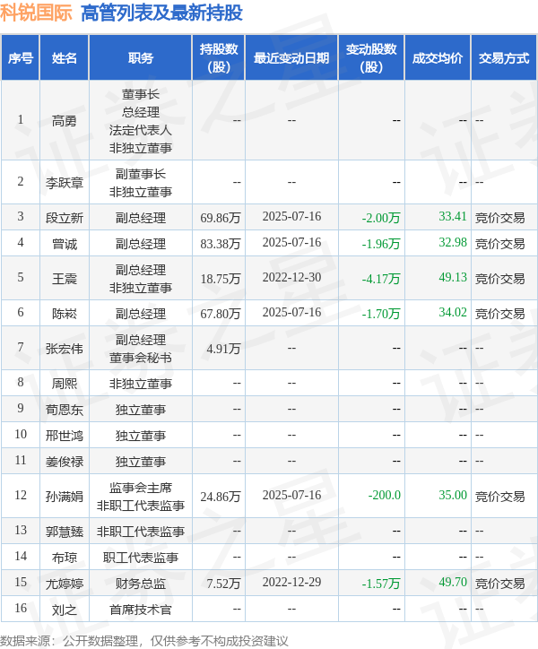Click the average price 35.00
The image size is (538, 649).
[453, 495]
